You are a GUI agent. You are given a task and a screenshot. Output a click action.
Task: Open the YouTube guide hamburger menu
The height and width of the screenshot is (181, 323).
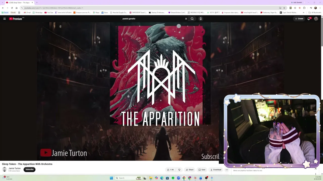click(x=5, y=19)
